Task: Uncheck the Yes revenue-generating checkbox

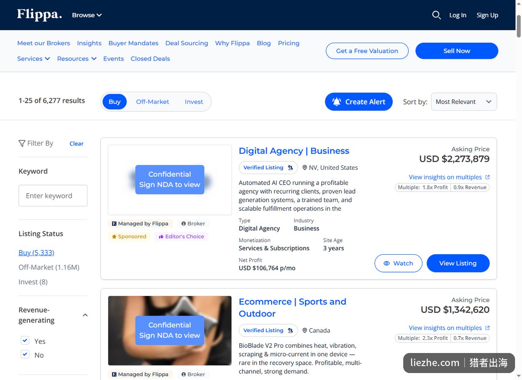Action: [25, 340]
